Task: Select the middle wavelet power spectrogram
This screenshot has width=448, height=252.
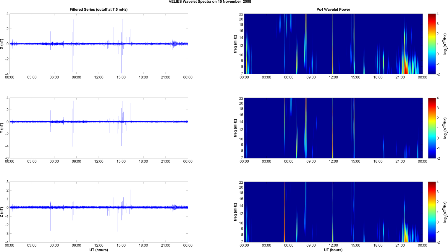Action: point(333,128)
